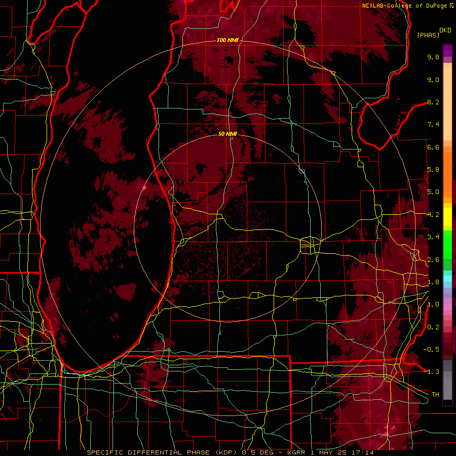Click the 3.4 colorbar value
Image resolution: width=456 pixels, height=456 pixels.
pos(433,237)
